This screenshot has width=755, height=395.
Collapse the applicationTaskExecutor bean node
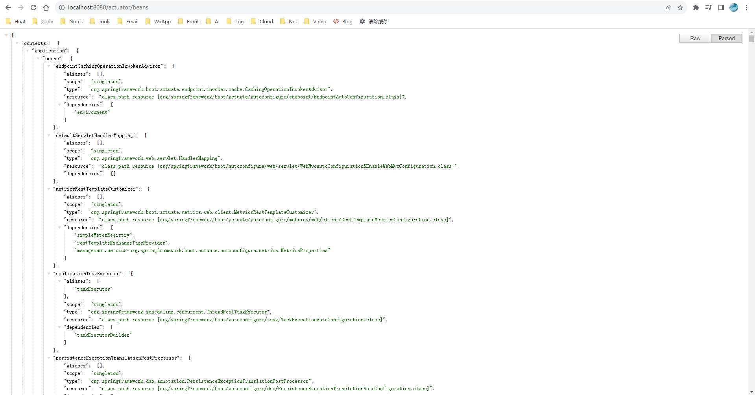(x=49, y=274)
